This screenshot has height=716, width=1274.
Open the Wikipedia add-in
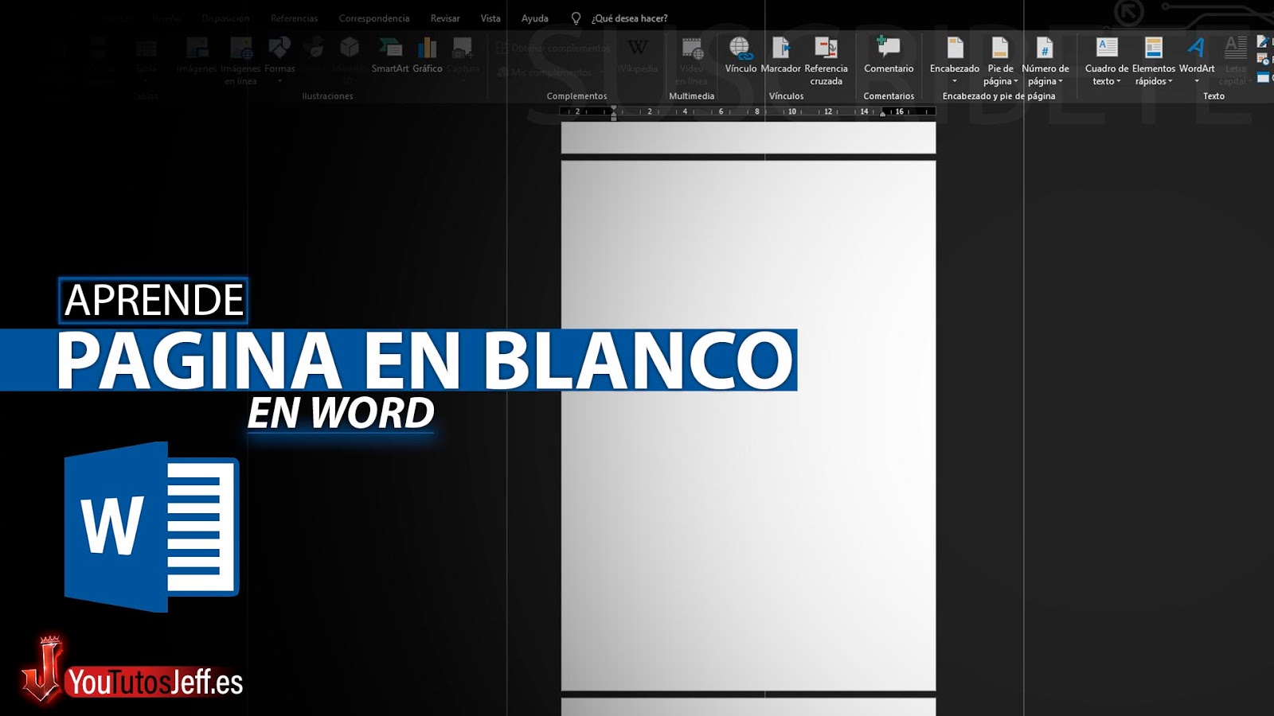[x=638, y=56]
